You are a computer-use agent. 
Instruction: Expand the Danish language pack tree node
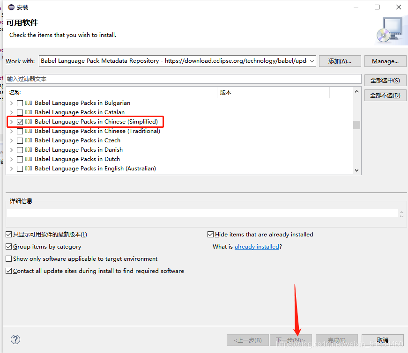pos(11,150)
